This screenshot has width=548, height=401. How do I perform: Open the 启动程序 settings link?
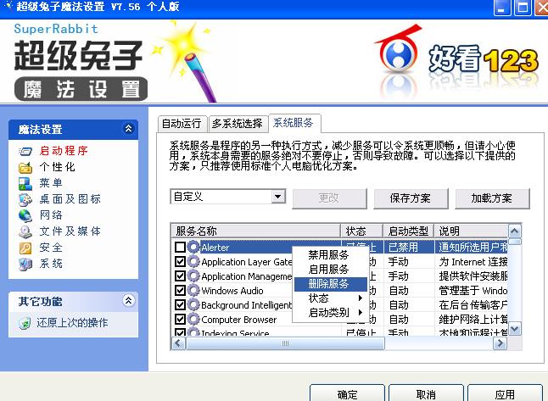pyautogui.click(x=64, y=151)
